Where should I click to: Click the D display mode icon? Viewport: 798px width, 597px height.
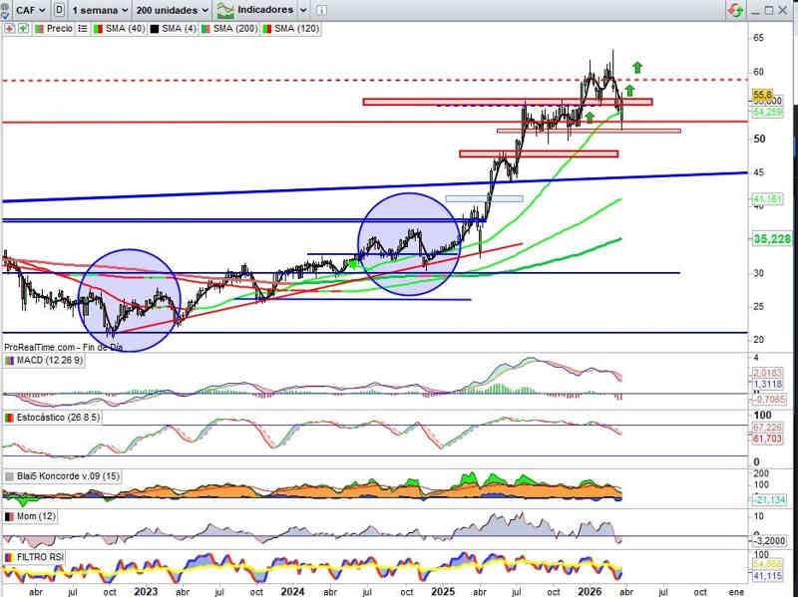click(x=61, y=9)
